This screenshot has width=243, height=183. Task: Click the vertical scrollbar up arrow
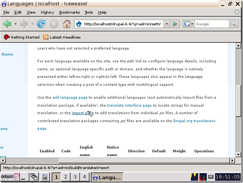coord(238,46)
